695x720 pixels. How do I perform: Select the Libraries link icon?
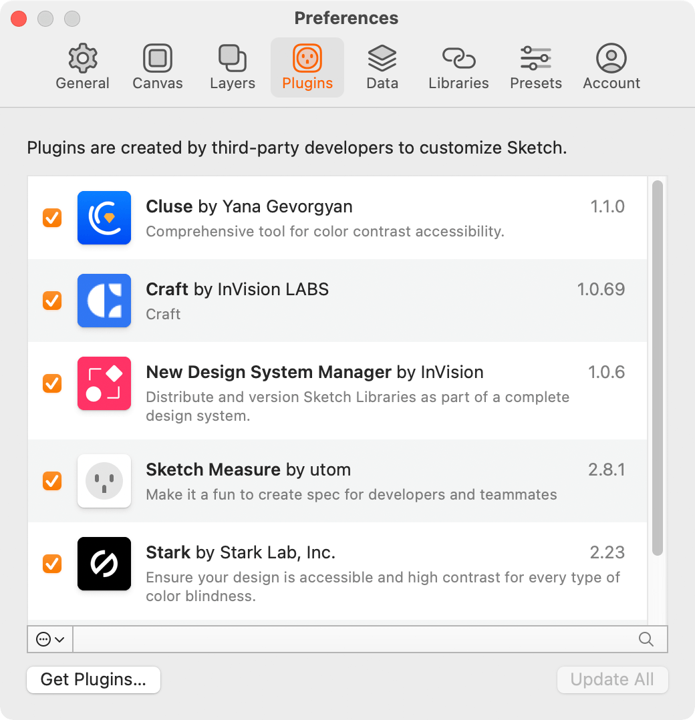[x=458, y=59]
